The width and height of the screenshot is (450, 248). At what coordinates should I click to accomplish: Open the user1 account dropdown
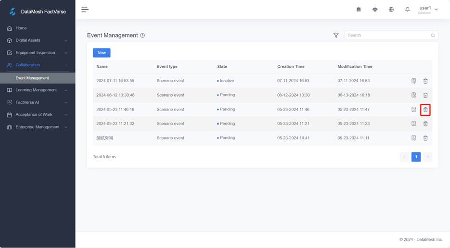coord(428,10)
